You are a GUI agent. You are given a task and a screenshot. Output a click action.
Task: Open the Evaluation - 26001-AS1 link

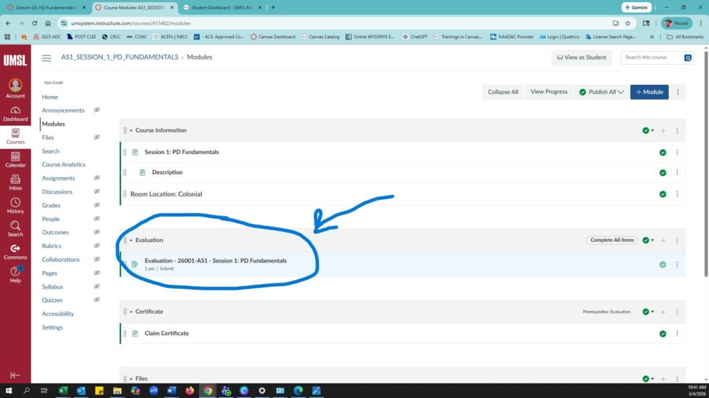click(215, 260)
